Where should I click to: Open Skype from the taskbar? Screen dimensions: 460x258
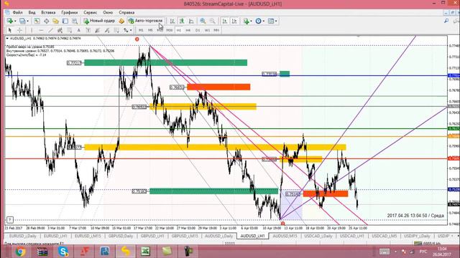(63, 252)
